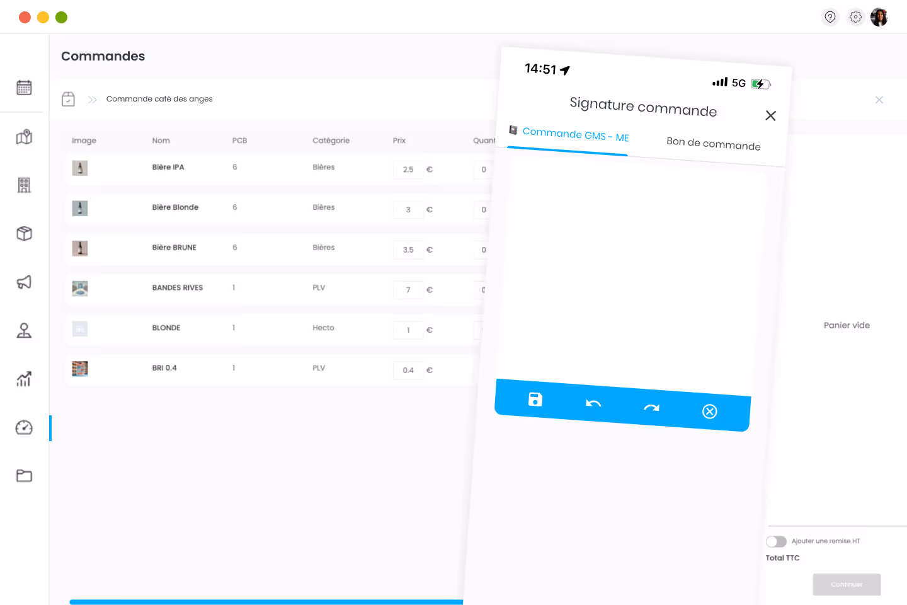The image size is (907, 605).
Task: Edit the BRI 0.4 price field
Action: [x=408, y=371]
